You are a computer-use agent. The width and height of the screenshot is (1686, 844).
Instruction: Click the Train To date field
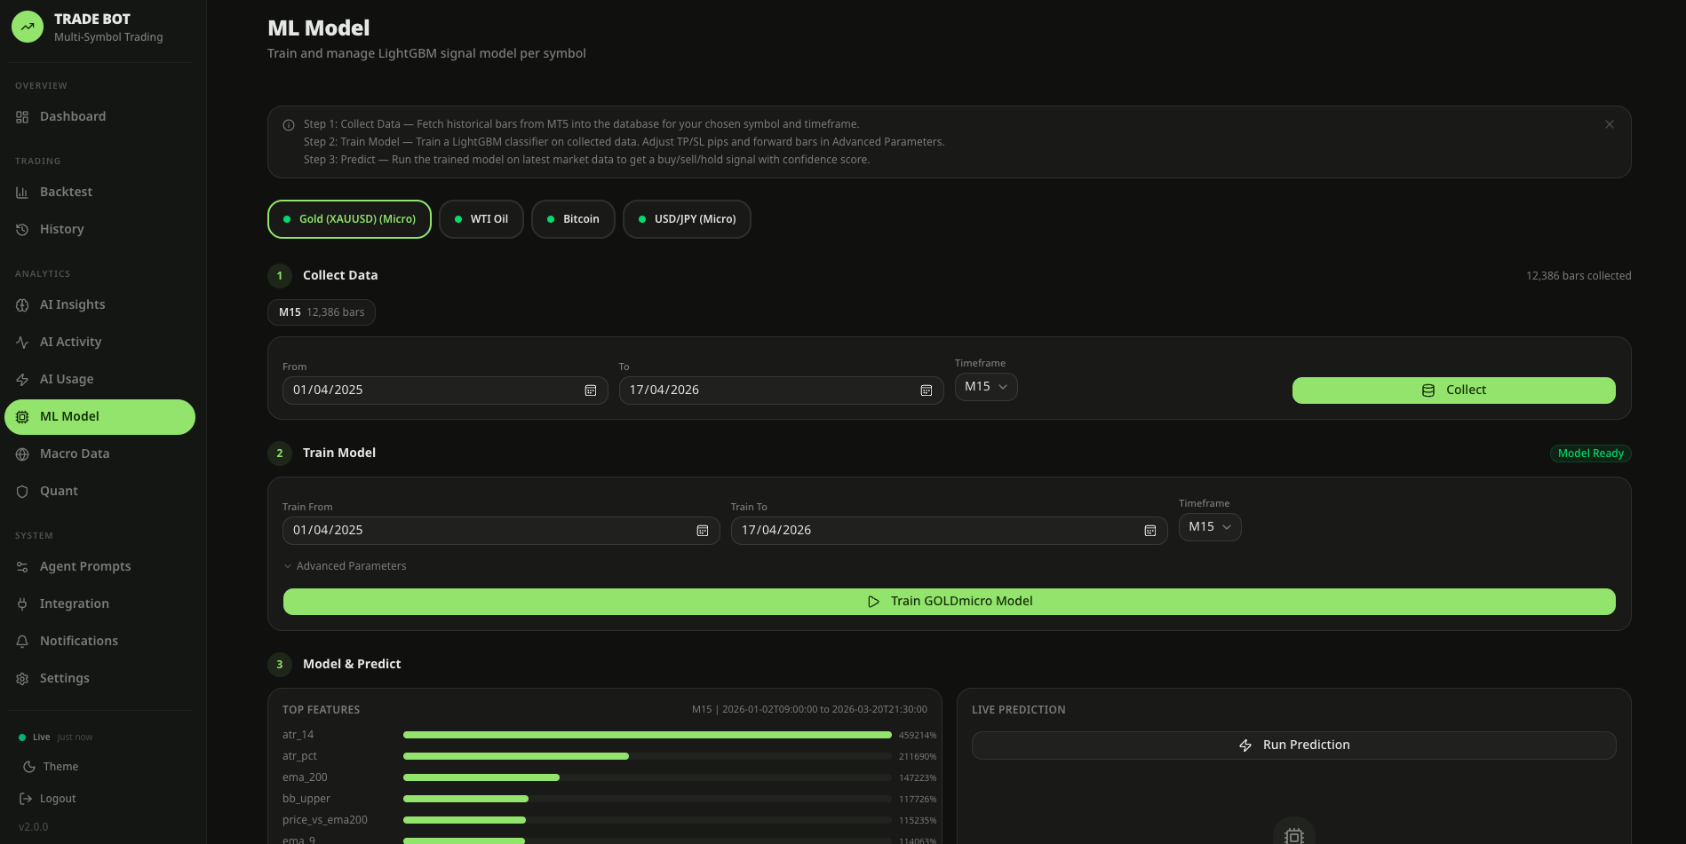click(x=949, y=531)
